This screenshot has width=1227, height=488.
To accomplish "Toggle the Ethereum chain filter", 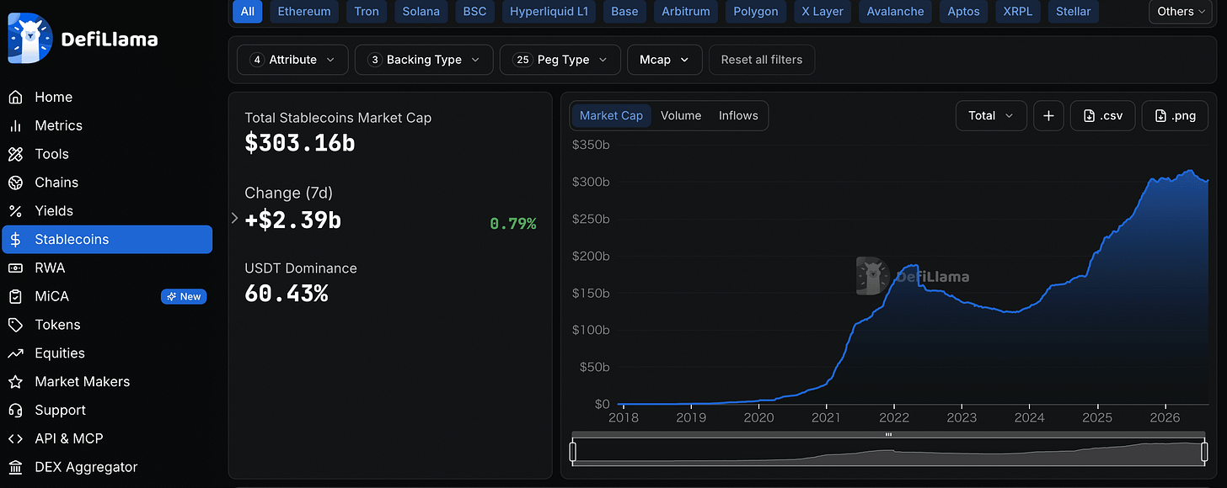I will pyautogui.click(x=304, y=12).
